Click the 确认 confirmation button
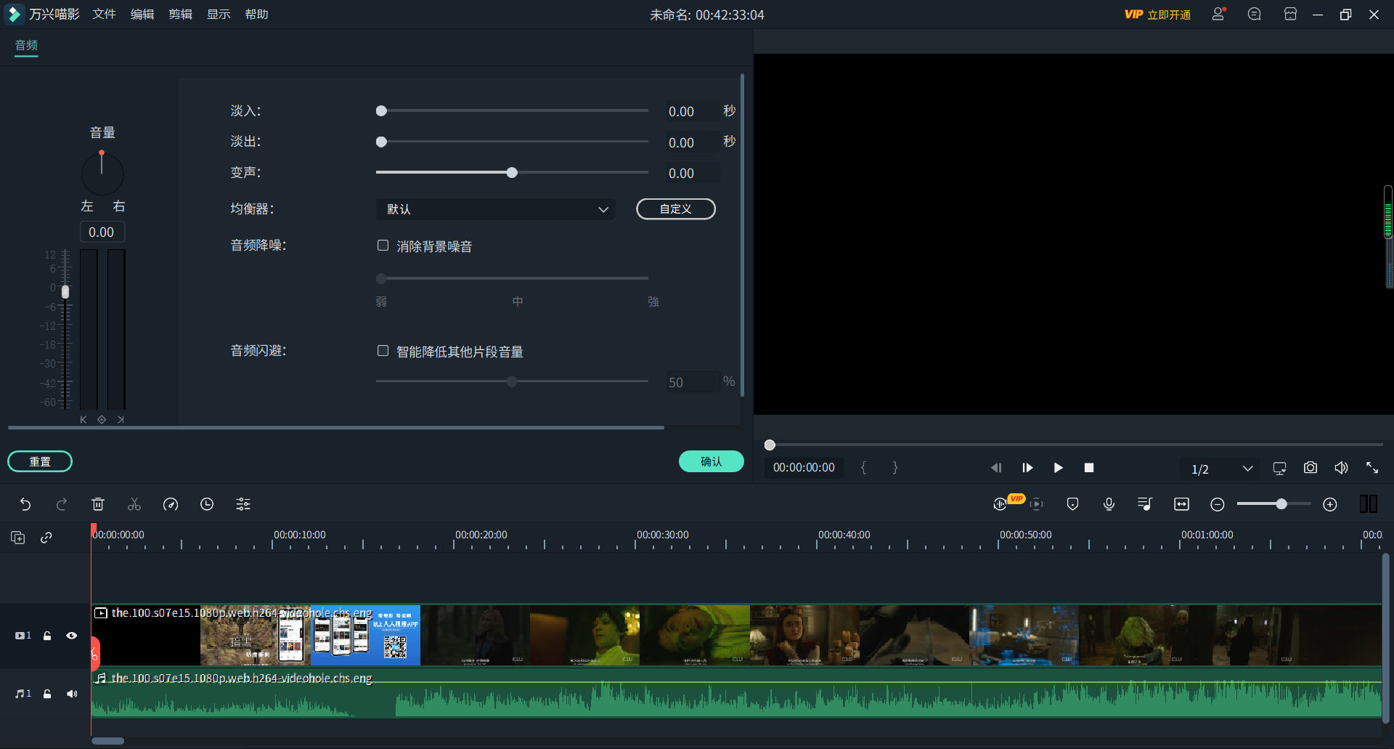 click(710, 461)
